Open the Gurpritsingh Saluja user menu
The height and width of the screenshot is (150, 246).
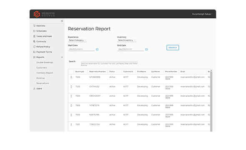202,14
